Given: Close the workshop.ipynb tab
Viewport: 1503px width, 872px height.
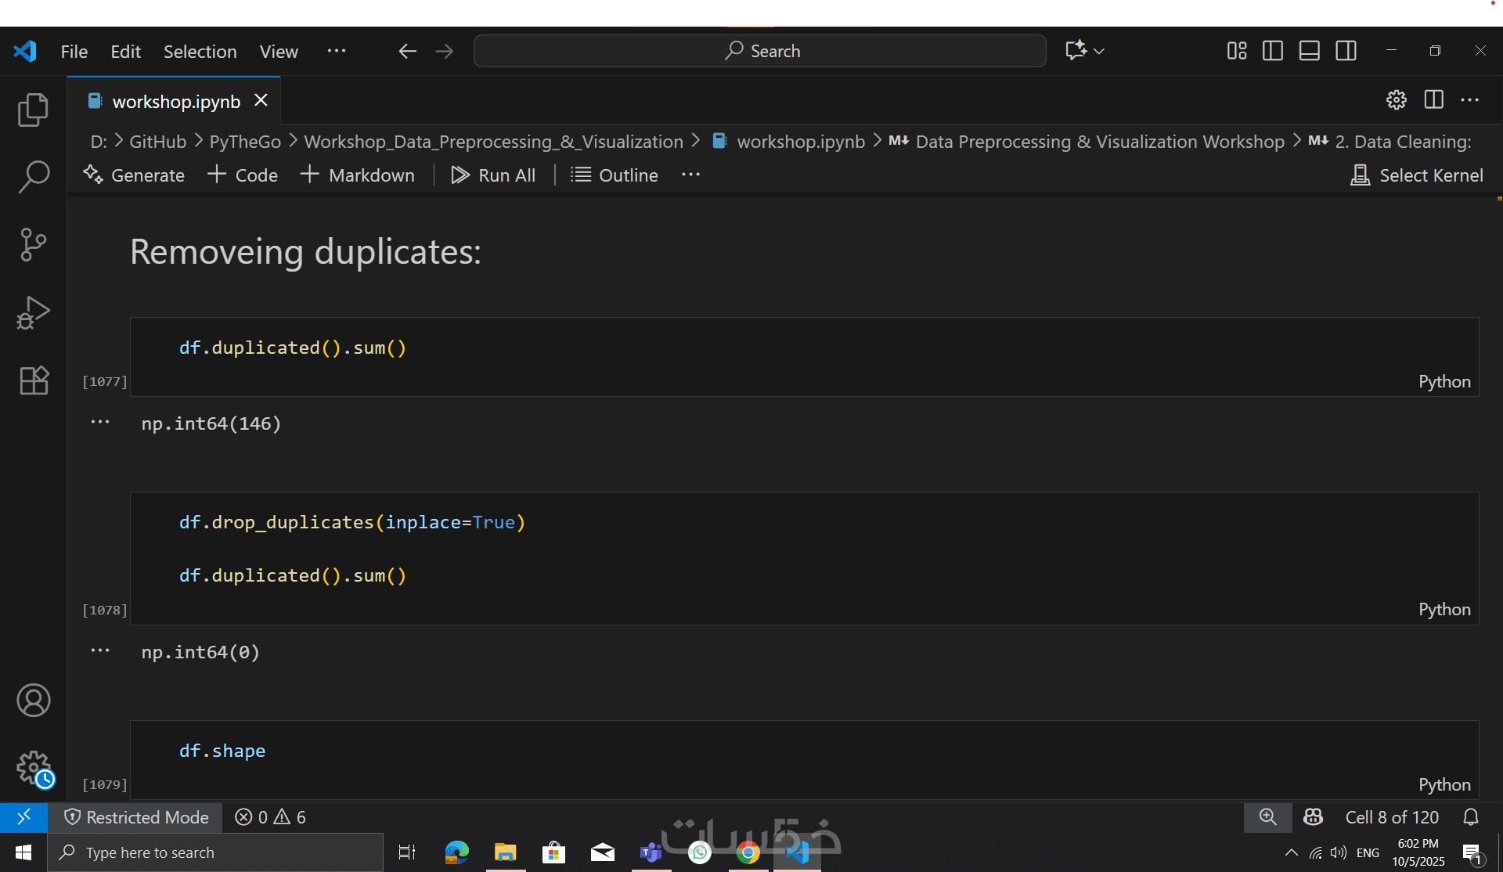Looking at the screenshot, I should pos(261,100).
